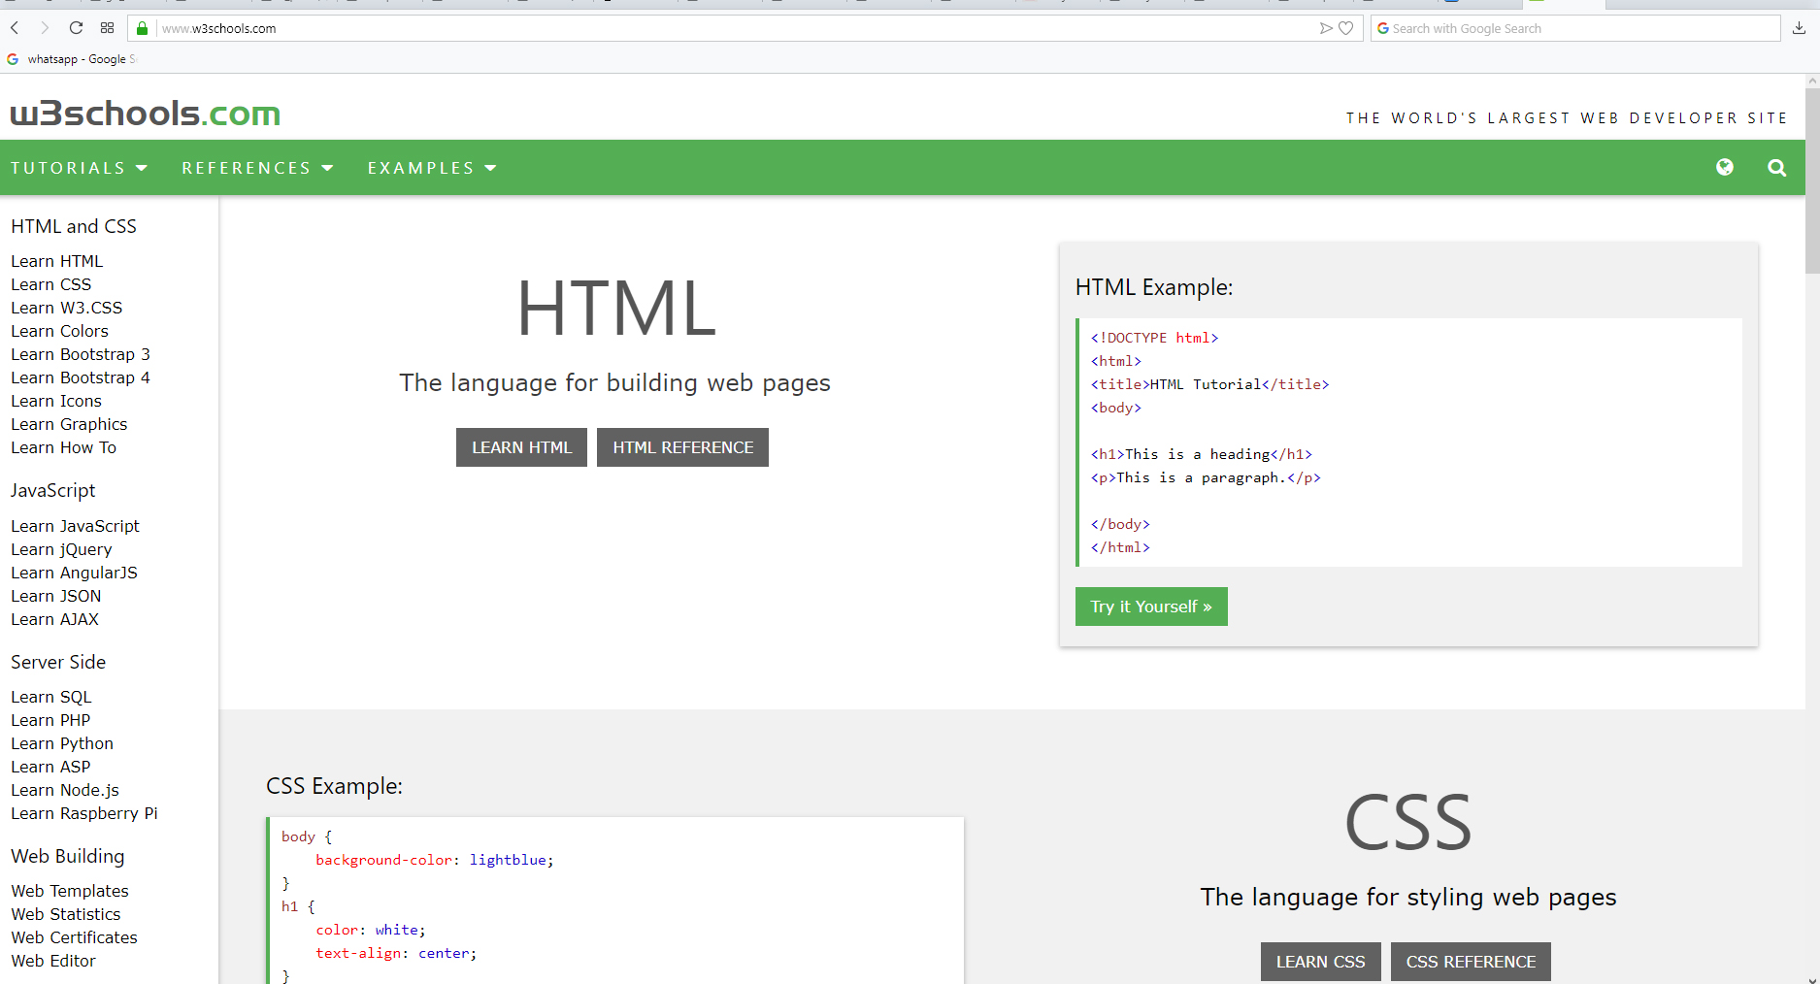Click the globe icon in the green navbar
The width and height of the screenshot is (1820, 984).
[1725, 167]
